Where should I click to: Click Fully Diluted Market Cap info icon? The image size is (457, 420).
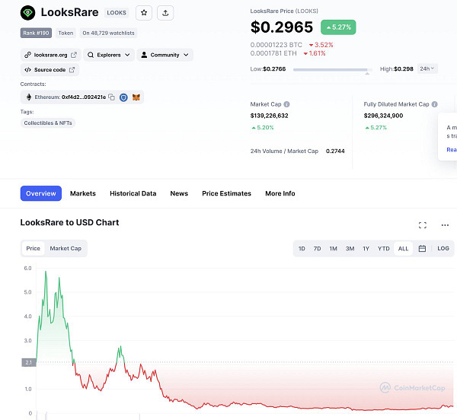point(435,104)
